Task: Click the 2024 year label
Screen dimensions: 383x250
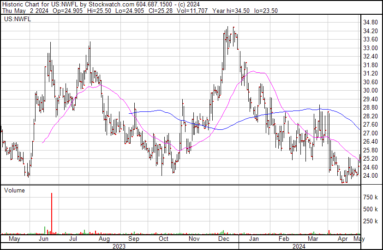Action: point(299,246)
